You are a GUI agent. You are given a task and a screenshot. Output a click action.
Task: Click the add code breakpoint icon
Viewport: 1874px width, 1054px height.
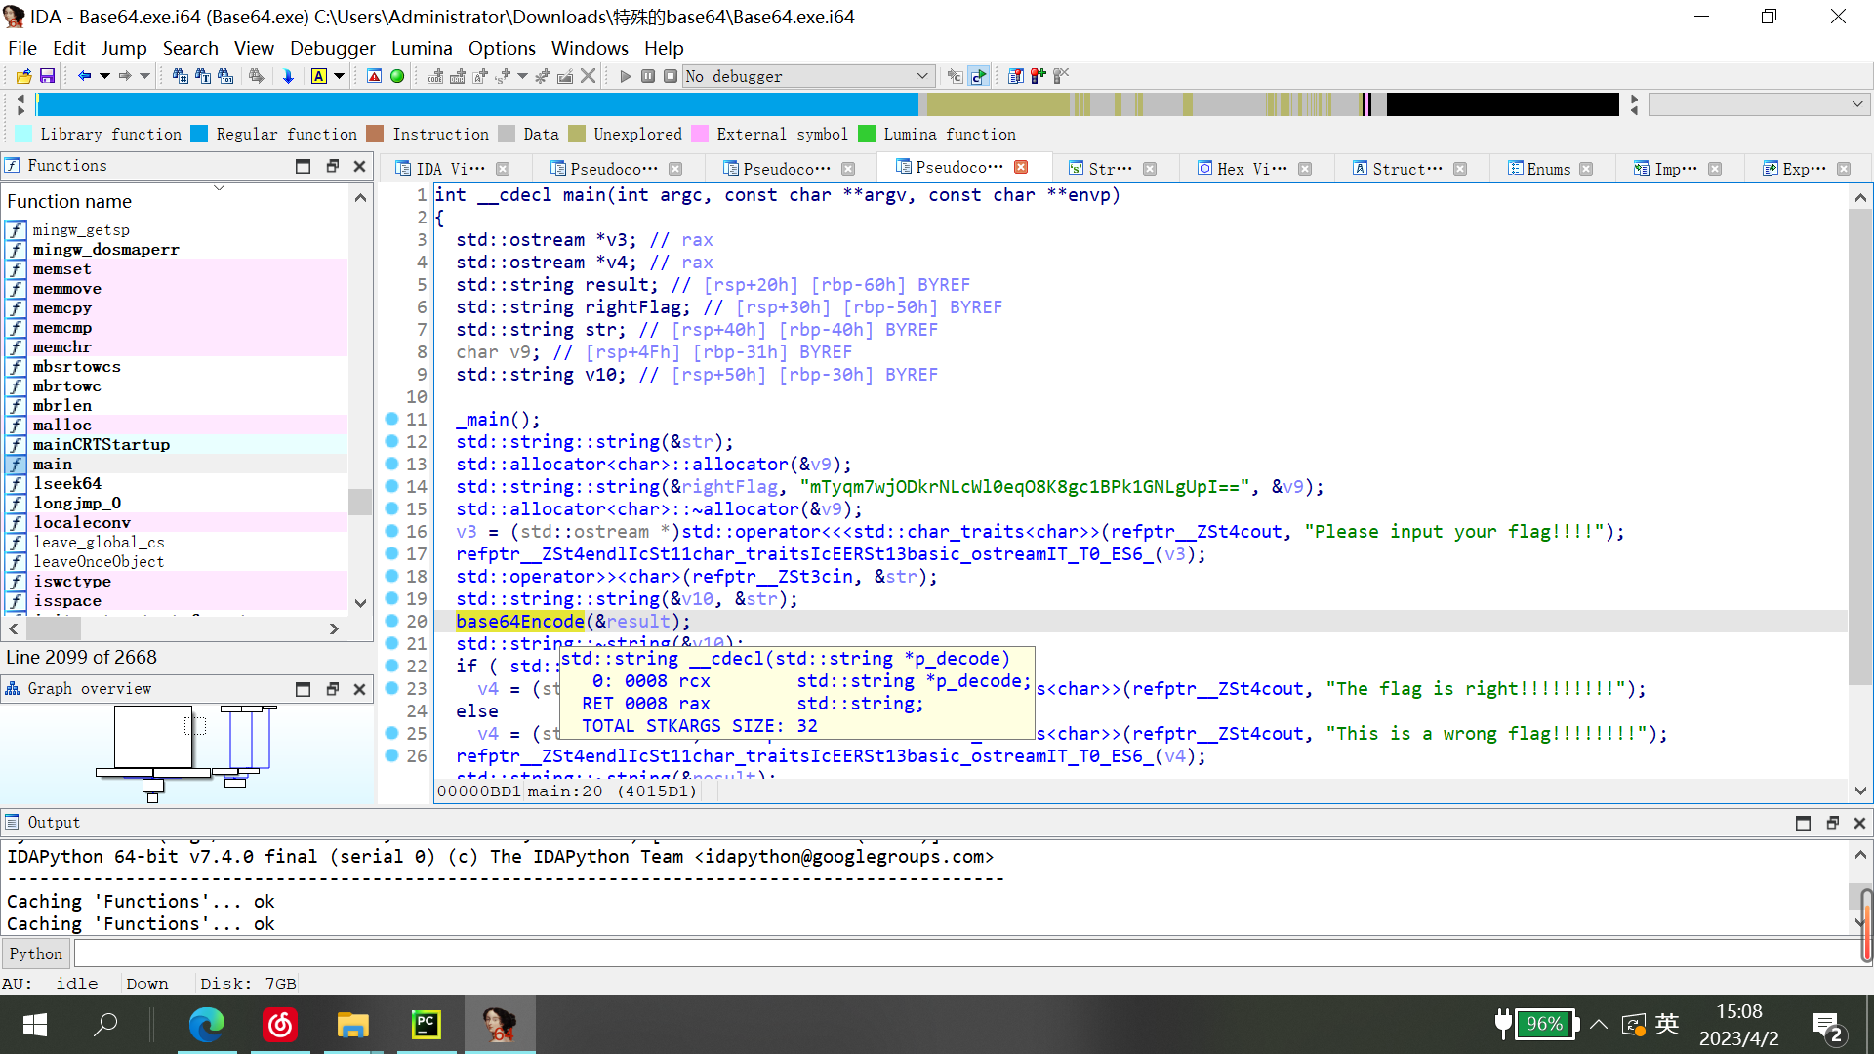pos(435,76)
